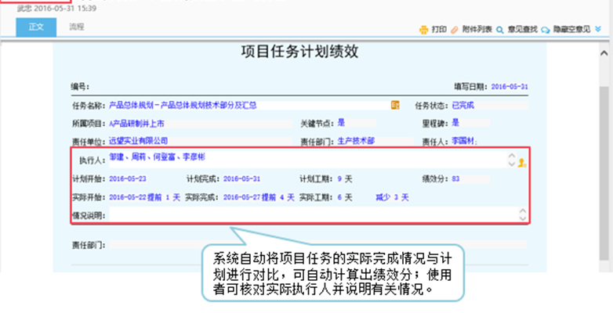Click the down arrow of the 执行人 field
The height and width of the screenshot is (313, 613).
(512, 164)
